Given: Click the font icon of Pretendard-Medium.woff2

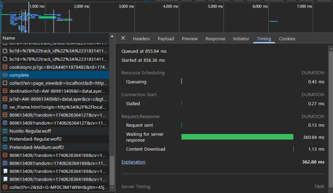Looking at the screenshot, I should (x=5, y=147).
